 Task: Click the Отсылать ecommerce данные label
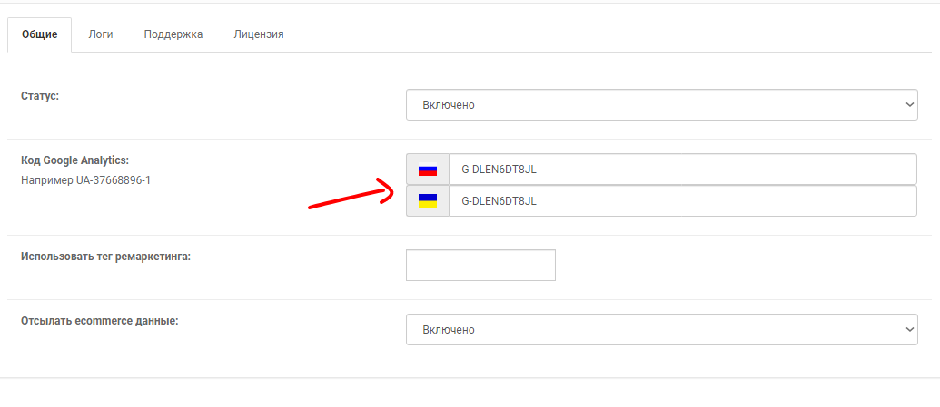point(100,321)
